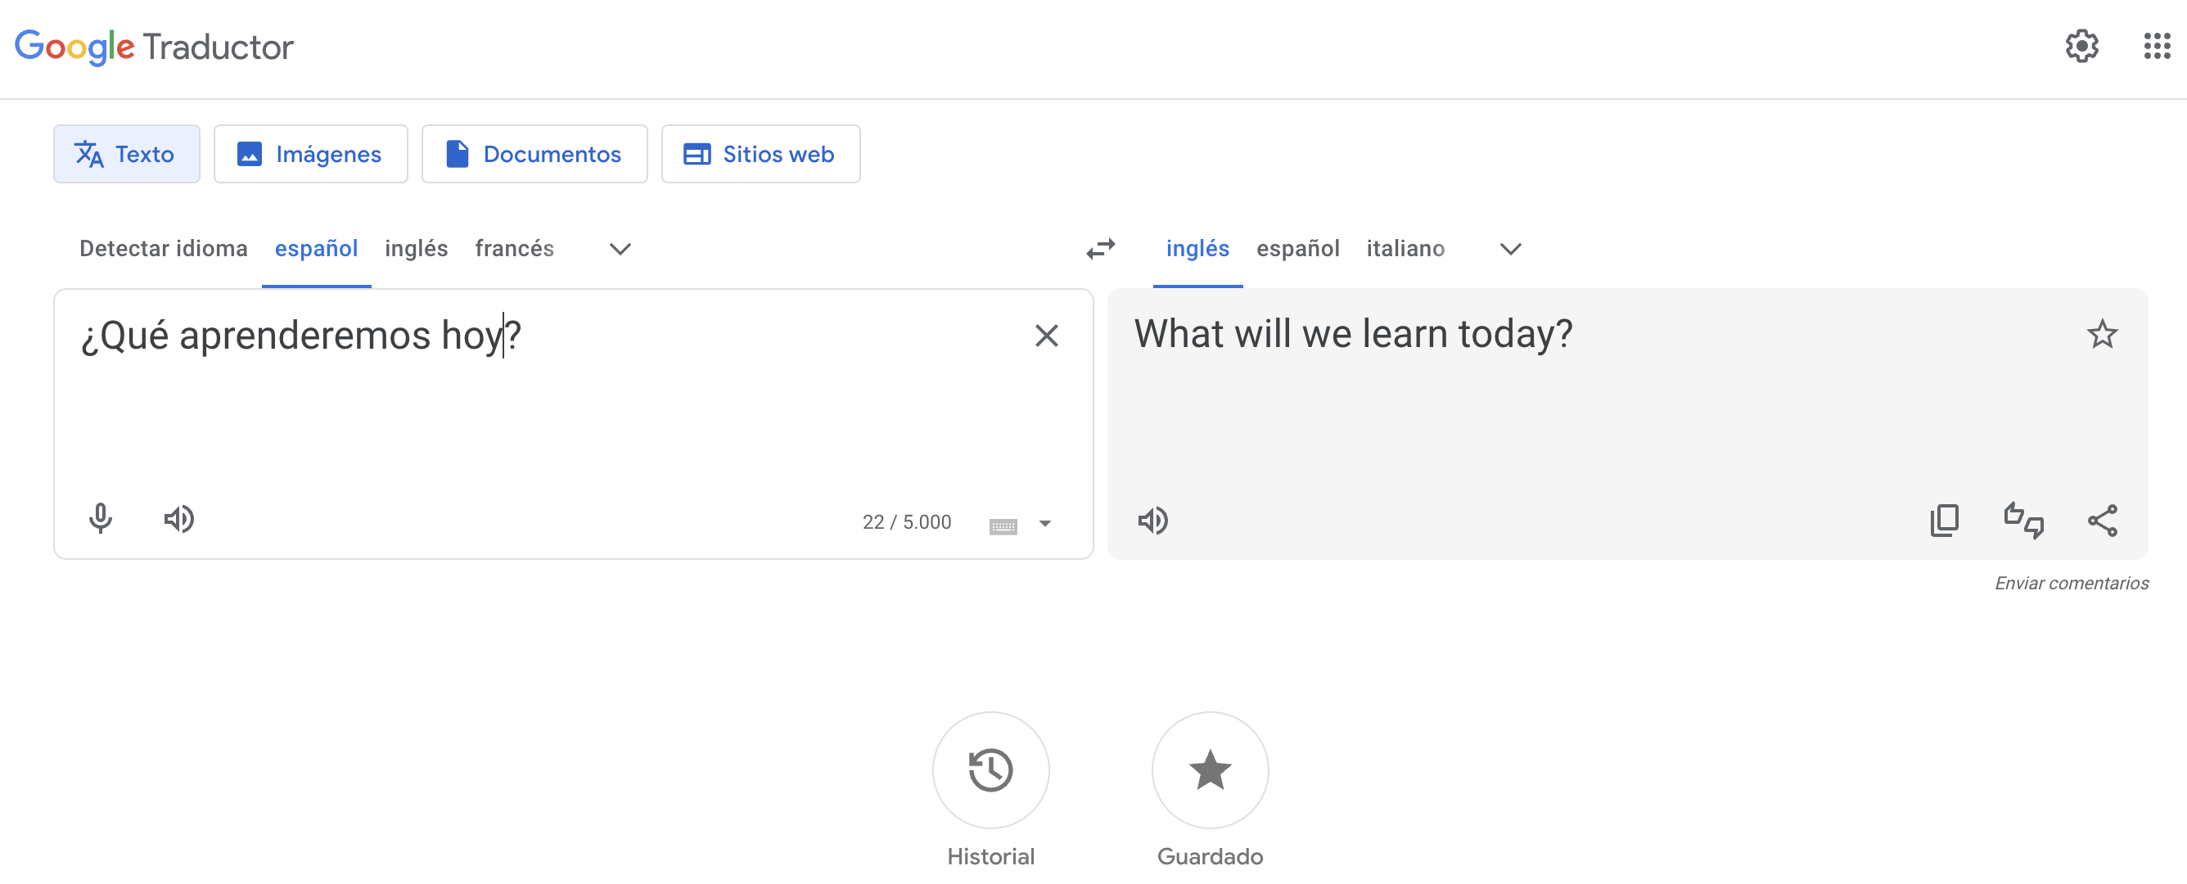Listen to the Spanish source text
The height and width of the screenshot is (884, 2187).
pos(178,520)
